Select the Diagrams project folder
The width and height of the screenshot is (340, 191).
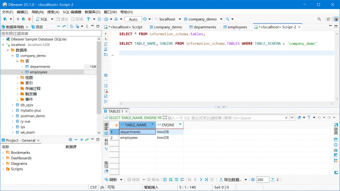point(19,163)
